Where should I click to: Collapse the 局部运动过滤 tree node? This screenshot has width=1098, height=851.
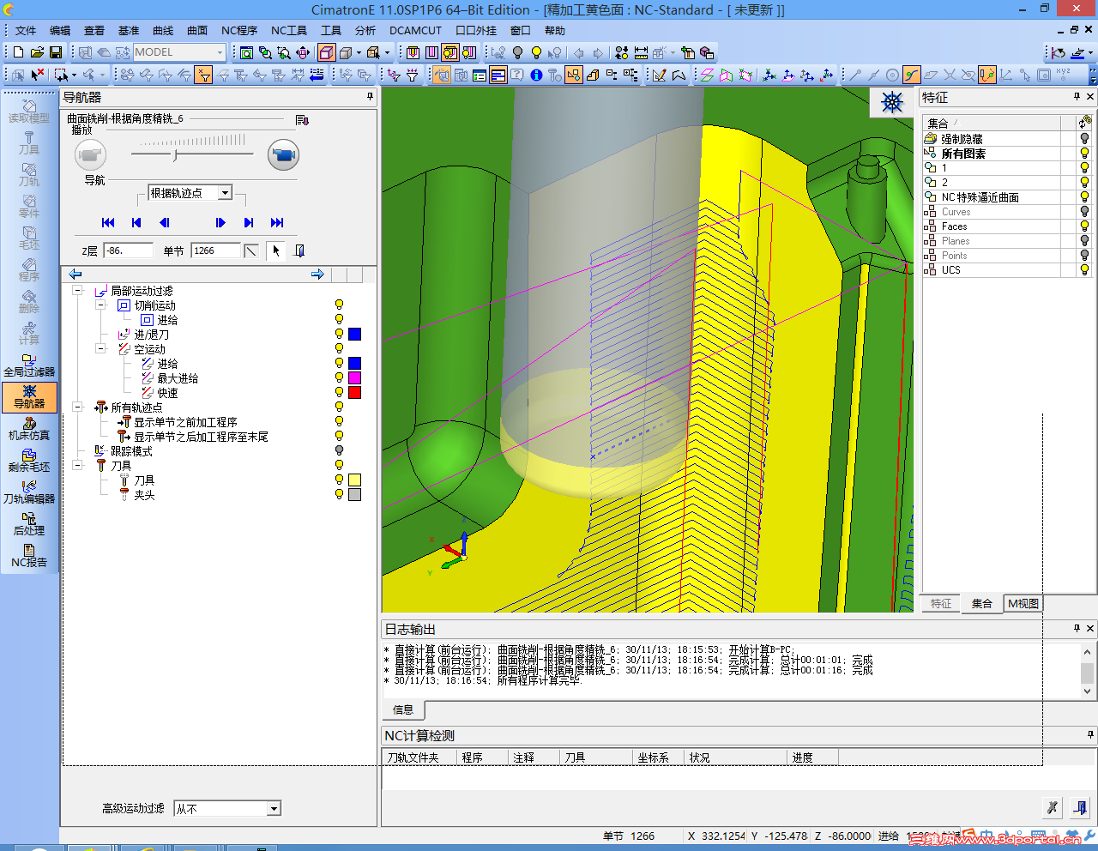[77, 291]
